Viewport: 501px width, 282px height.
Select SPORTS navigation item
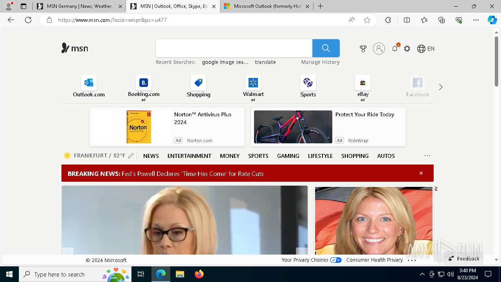point(258,156)
